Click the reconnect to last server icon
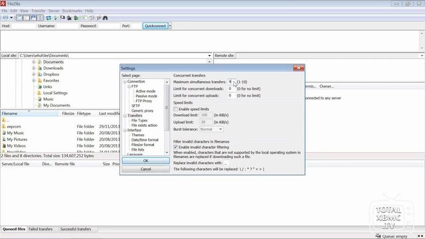The height and width of the screenshot is (239, 425). click(x=76, y=18)
